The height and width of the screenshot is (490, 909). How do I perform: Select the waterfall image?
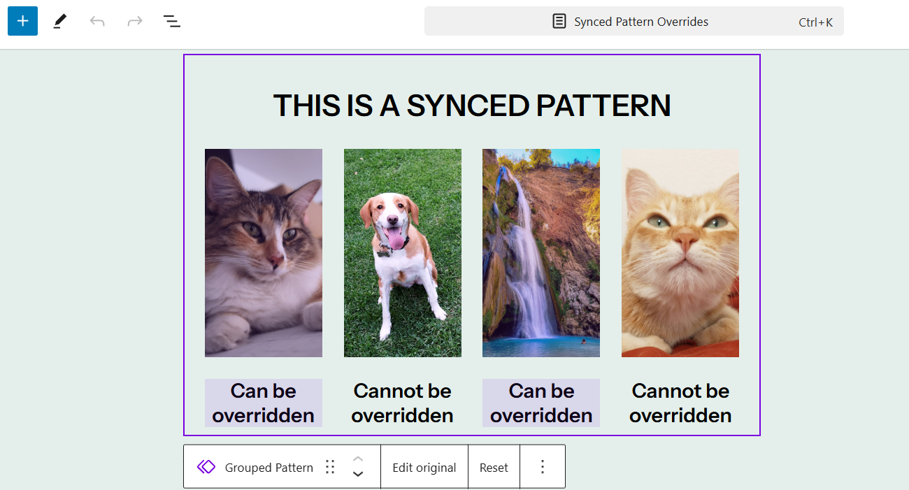(x=541, y=253)
